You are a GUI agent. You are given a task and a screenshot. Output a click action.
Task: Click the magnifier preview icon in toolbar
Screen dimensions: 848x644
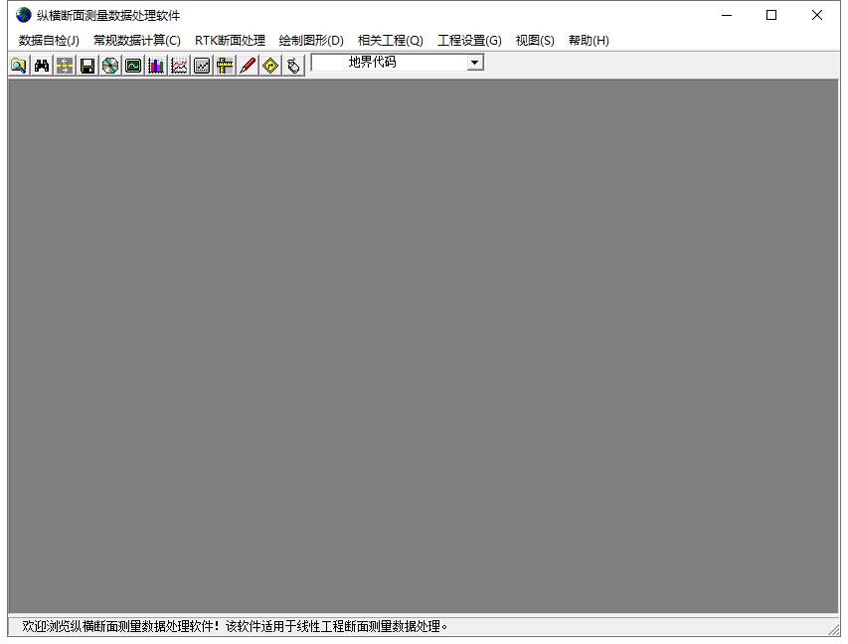pyautogui.click(x=19, y=66)
